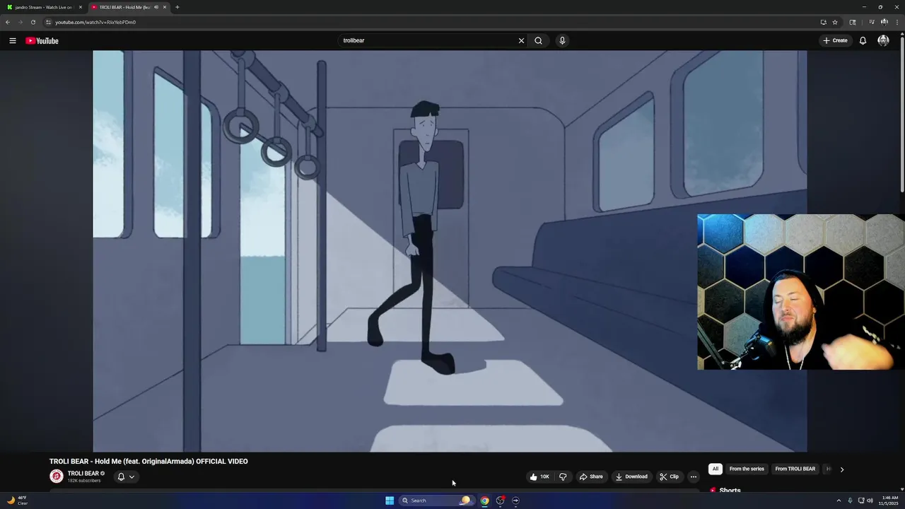This screenshot has height=509, width=905.
Task: Open Chrome side panel icon
Action: 853,22
